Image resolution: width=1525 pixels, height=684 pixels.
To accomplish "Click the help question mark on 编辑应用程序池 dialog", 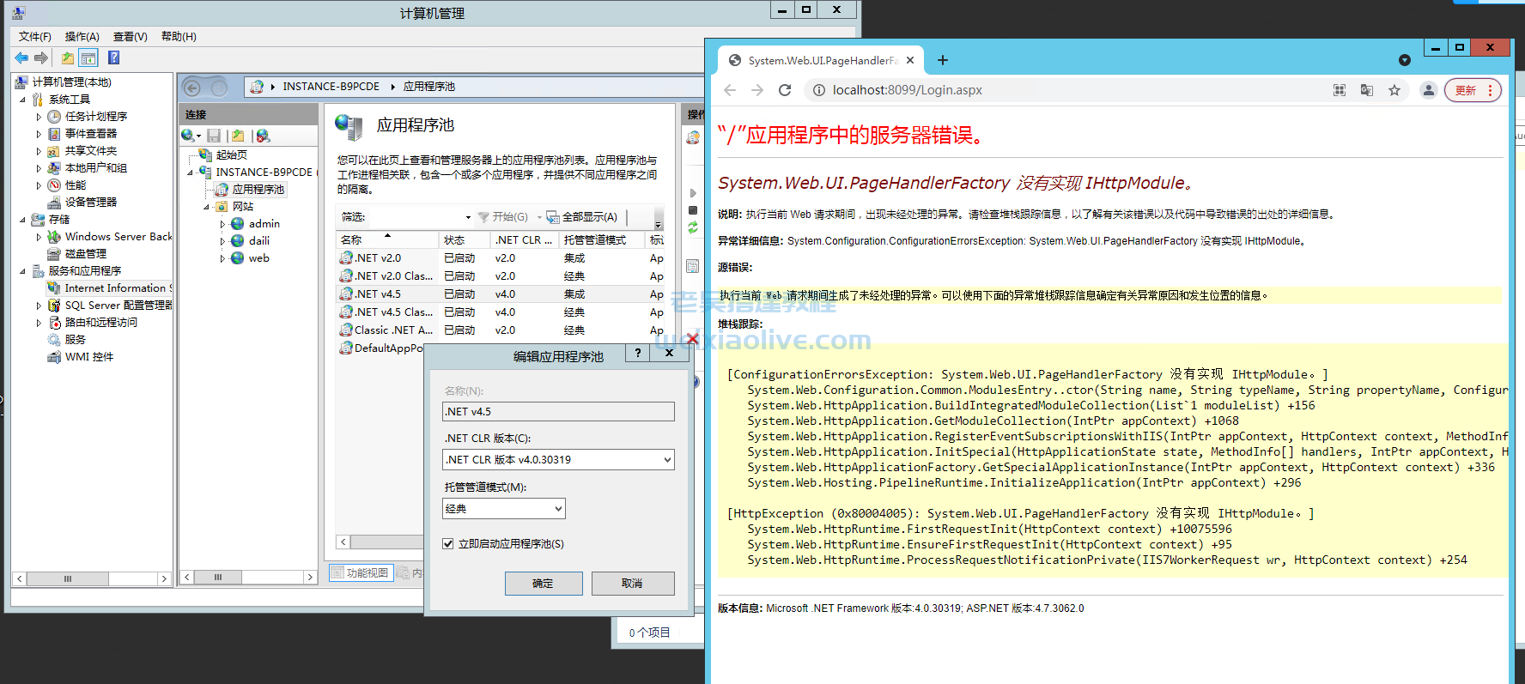I will 636,353.
